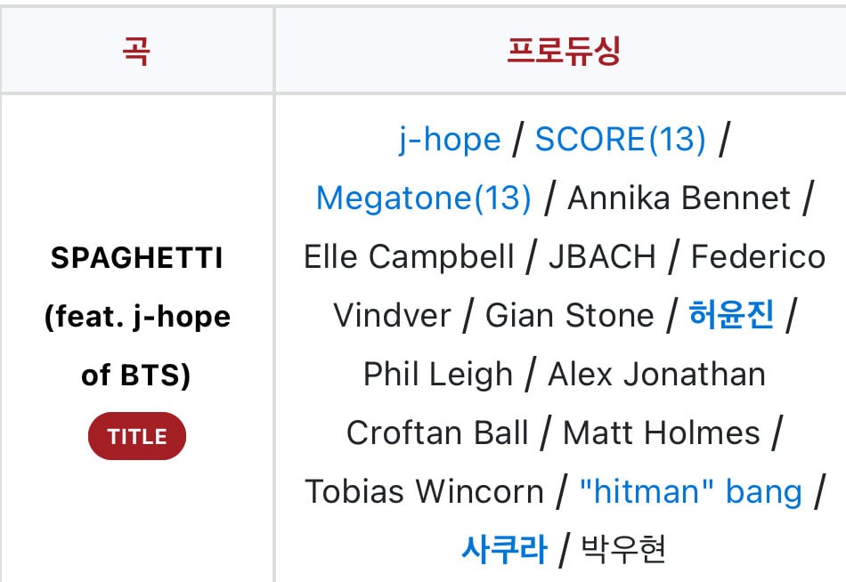
Task: Click the Gian Stone name
Action: click(569, 315)
